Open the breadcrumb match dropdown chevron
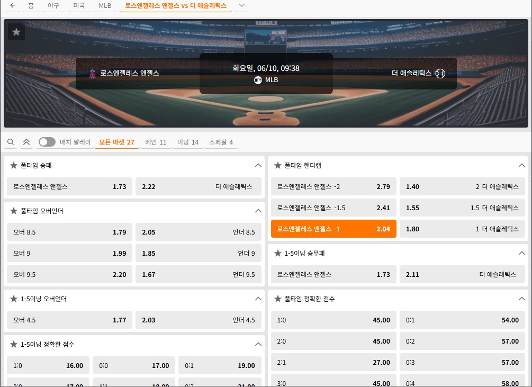Screen dimensions: 532x387 (x=242, y=5)
